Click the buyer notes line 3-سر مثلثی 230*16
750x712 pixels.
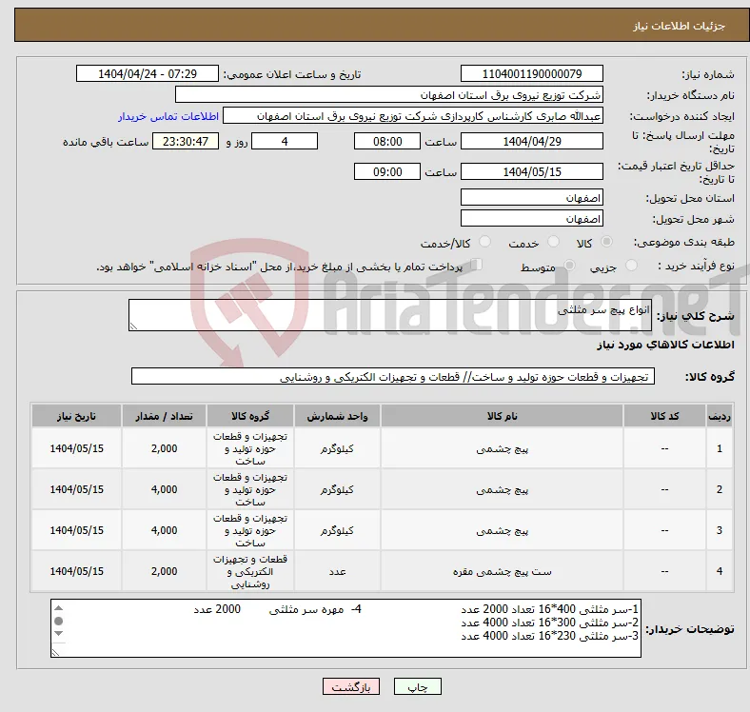pyautogui.click(x=549, y=636)
